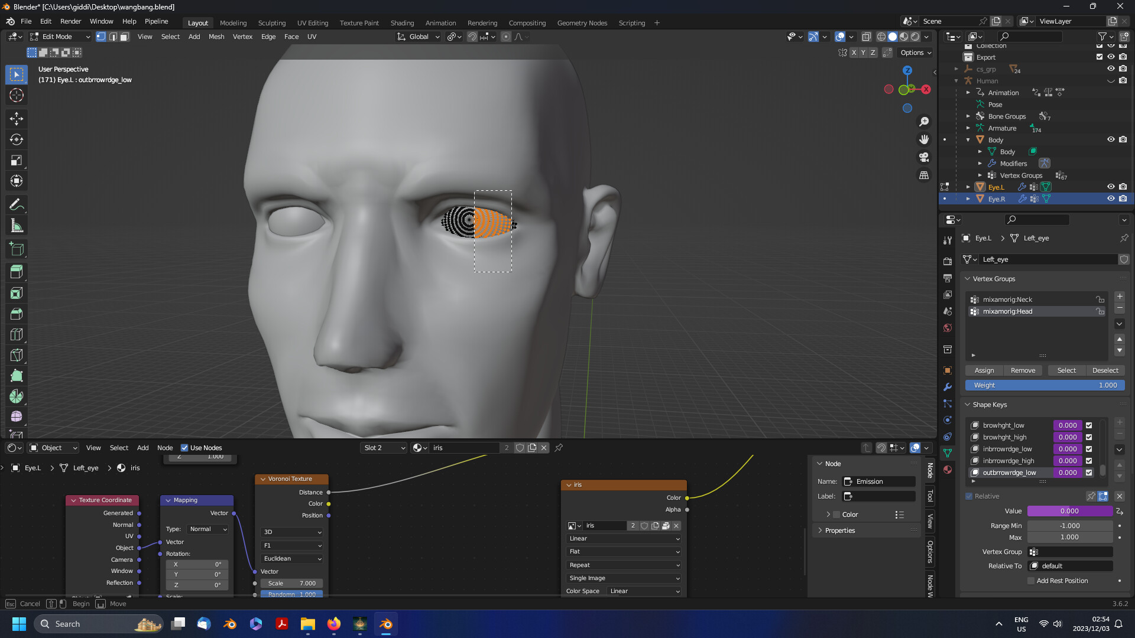Click the Shading workspace tab
This screenshot has height=638, width=1135.
401,22
